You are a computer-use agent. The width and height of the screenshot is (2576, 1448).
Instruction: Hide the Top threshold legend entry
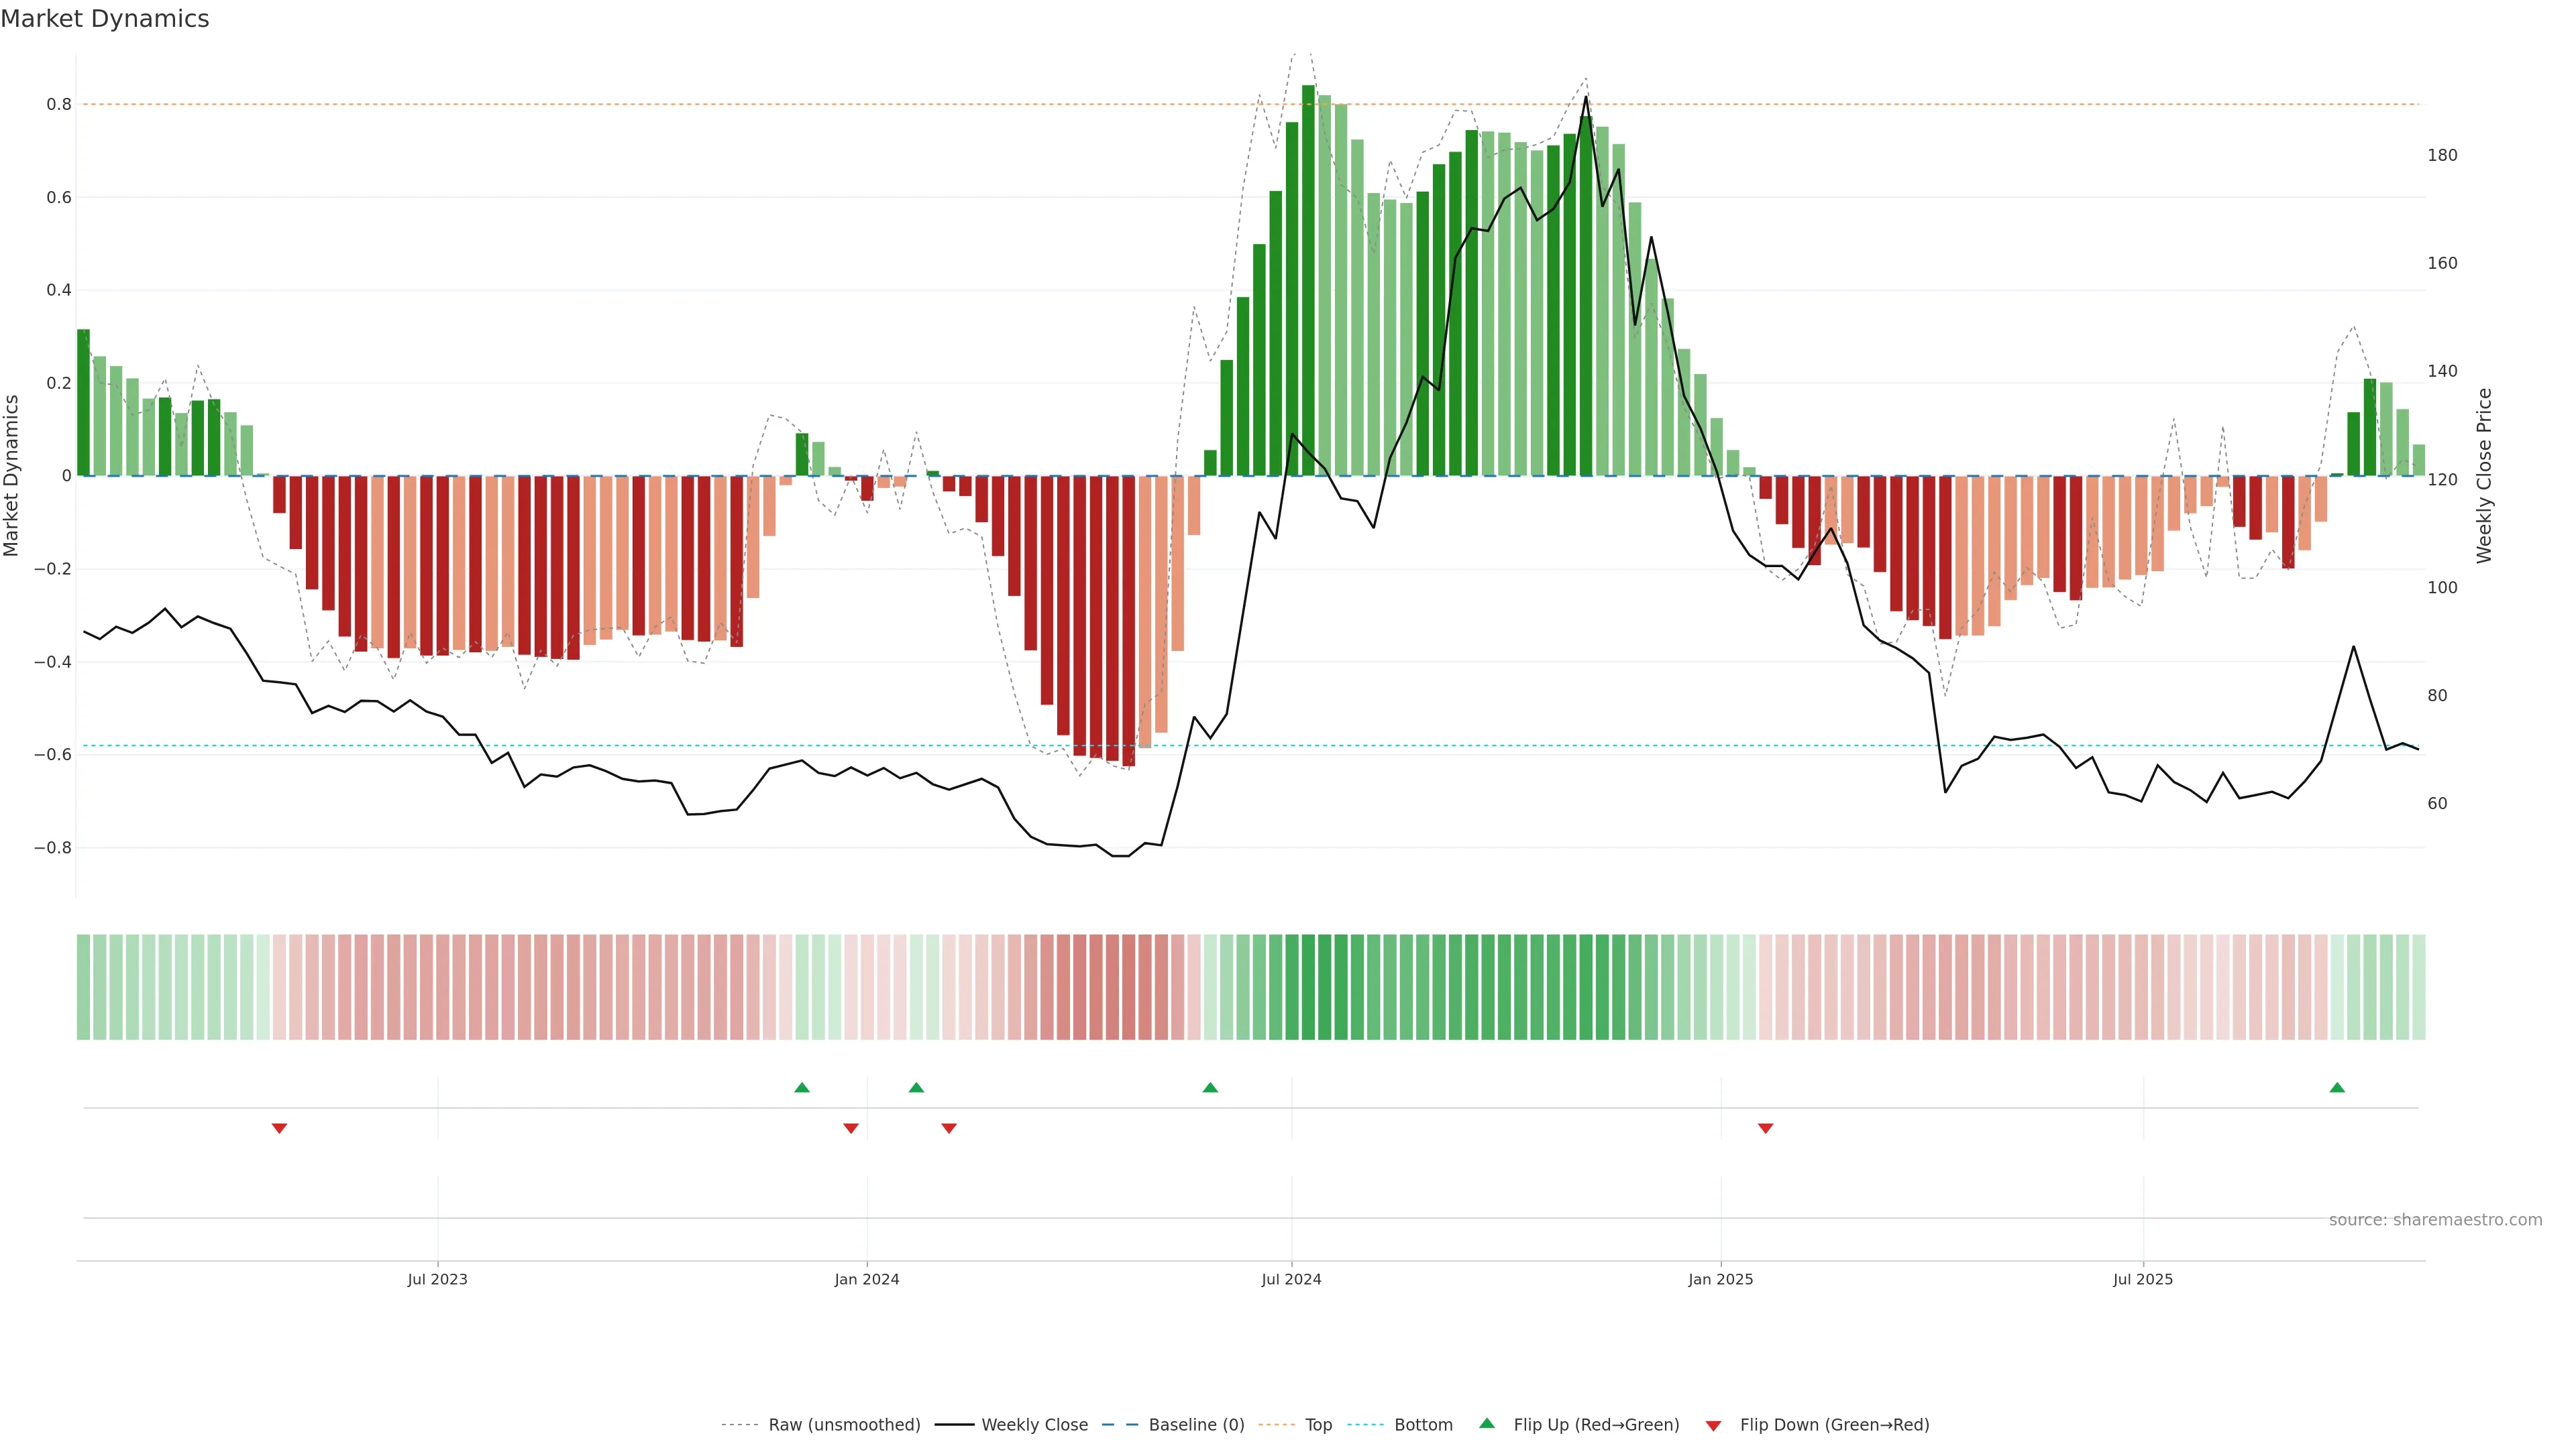pos(1318,1425)
